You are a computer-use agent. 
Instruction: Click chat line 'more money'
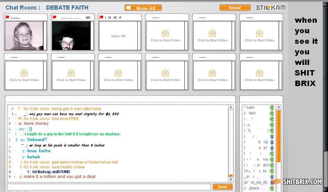coord(36,124)
